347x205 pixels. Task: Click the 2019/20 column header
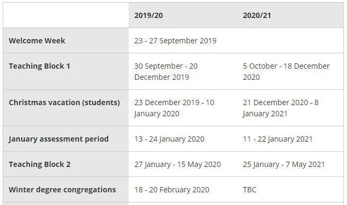point(148,15)
